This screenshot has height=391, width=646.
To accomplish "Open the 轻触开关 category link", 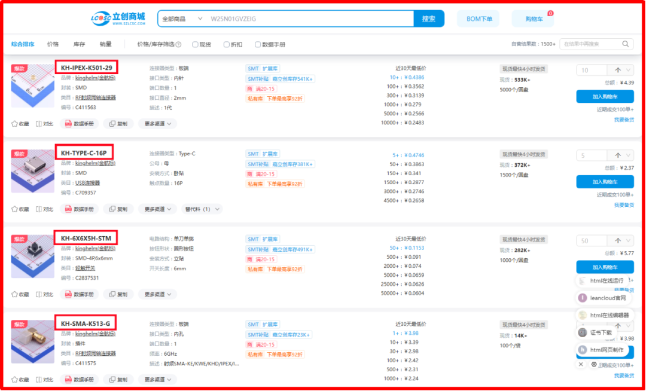I will [x=86, y=268].
